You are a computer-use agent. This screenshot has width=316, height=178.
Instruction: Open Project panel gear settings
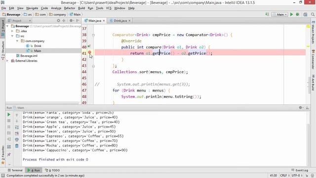(x=71, y=21)
